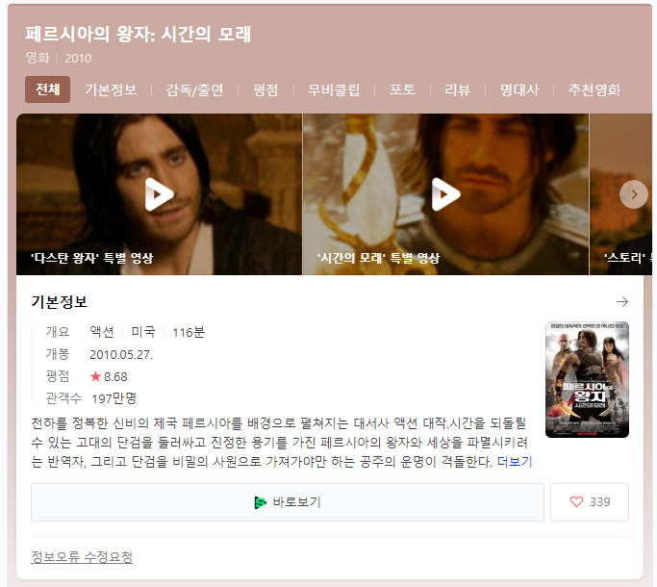Open the 리뷰 tab
This screenshot has width=657, height=587.
(458, 89)
